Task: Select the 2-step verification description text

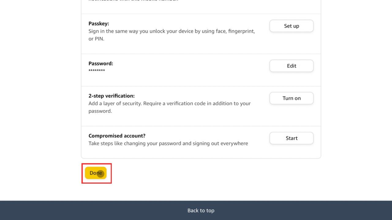Action: (169, 107)
